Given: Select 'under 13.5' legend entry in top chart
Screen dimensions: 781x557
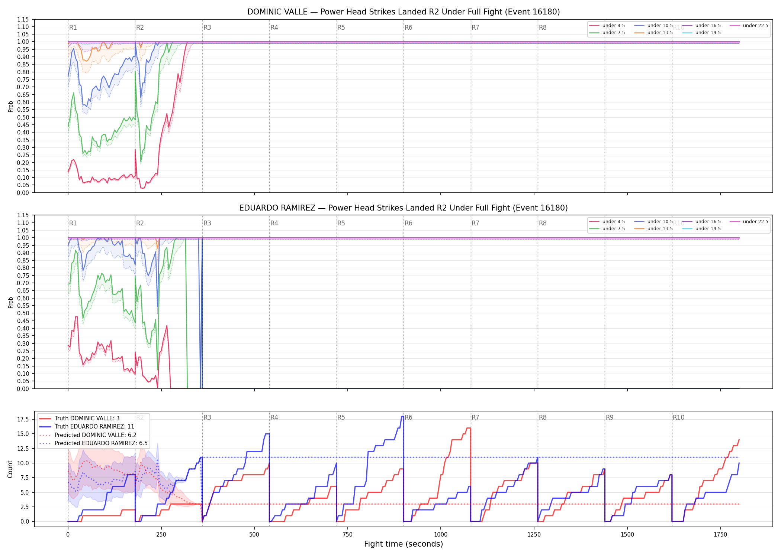Looking at the screenshot, I should 653,33.
